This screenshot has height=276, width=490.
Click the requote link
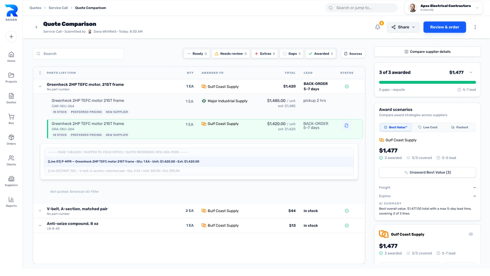point(399,90)
